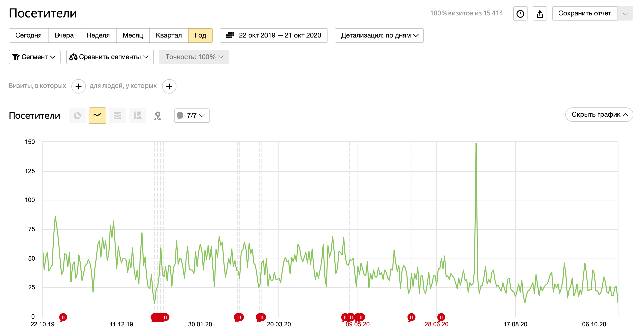The image size is (638, 331).
Task: Click the note marker near 28.06.20
Action: pyautogui.click(x=441, y=317)
